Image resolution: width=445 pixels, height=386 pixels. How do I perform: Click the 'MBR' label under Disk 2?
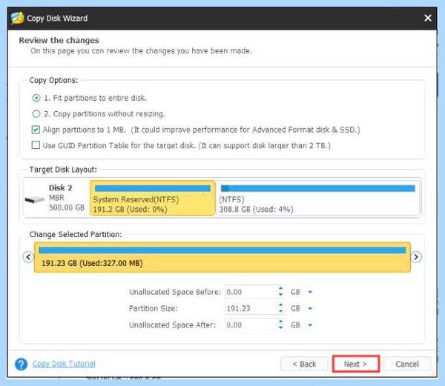(56, 198)
